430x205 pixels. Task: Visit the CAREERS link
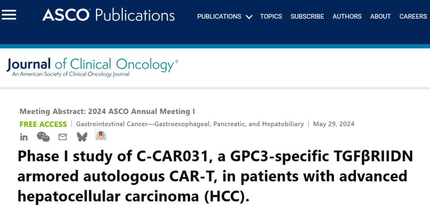click(x=413, y=16)
